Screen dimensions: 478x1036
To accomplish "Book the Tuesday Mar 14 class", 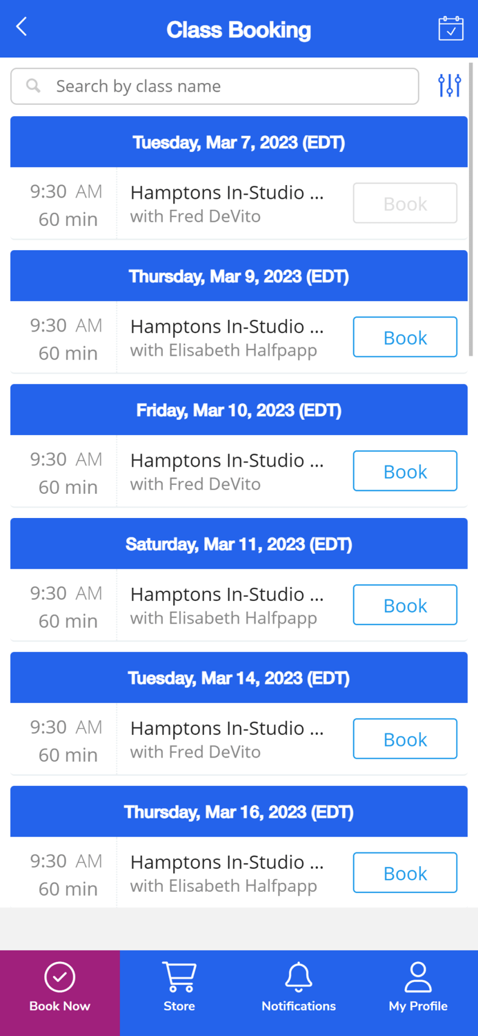I will pyautogui.click(x=405, y=739).
